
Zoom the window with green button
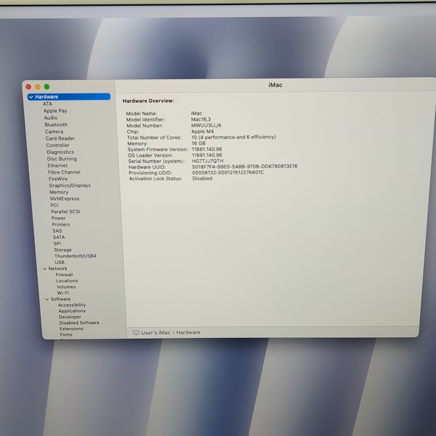[x=47, y=87]
